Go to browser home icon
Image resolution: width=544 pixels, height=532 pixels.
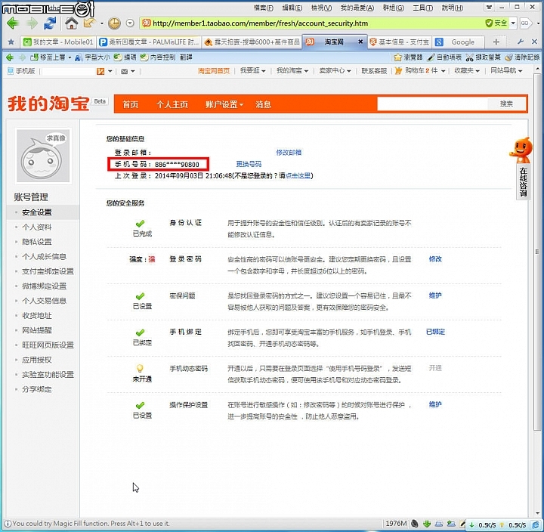pos(72,23)
